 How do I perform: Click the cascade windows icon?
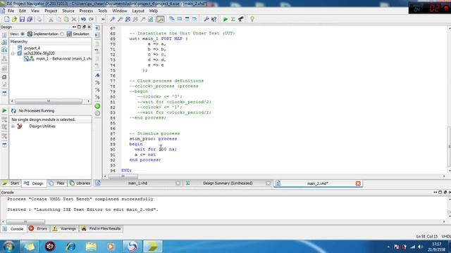coord(172,19)
